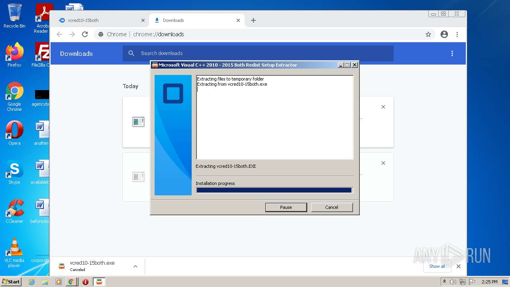
Task: Select the setup extractor taskbar button
Action: (99, 282)
